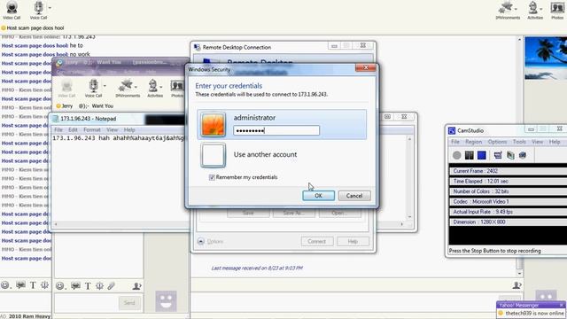Click Connect in Remote Desktop Connection
Viewport: 567px width, 319px height.
click(317, 241)
